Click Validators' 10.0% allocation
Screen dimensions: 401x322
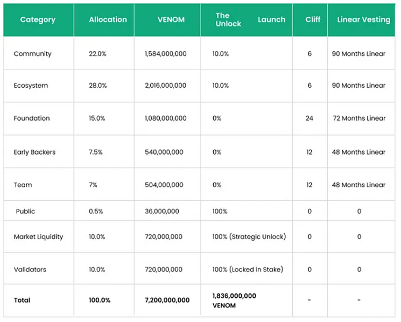click(97, 269)
